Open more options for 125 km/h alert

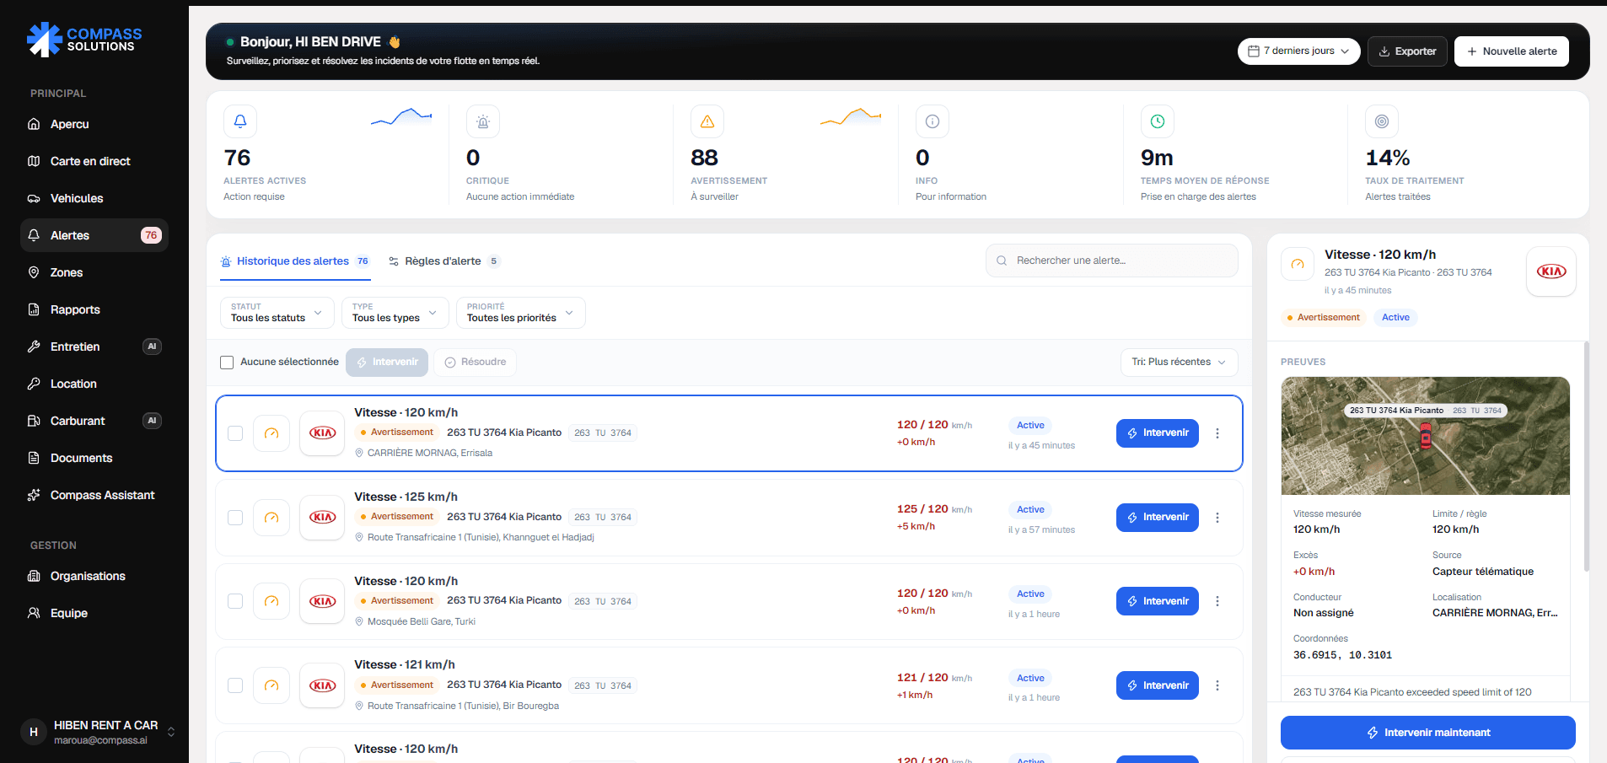coord(1217,518)
